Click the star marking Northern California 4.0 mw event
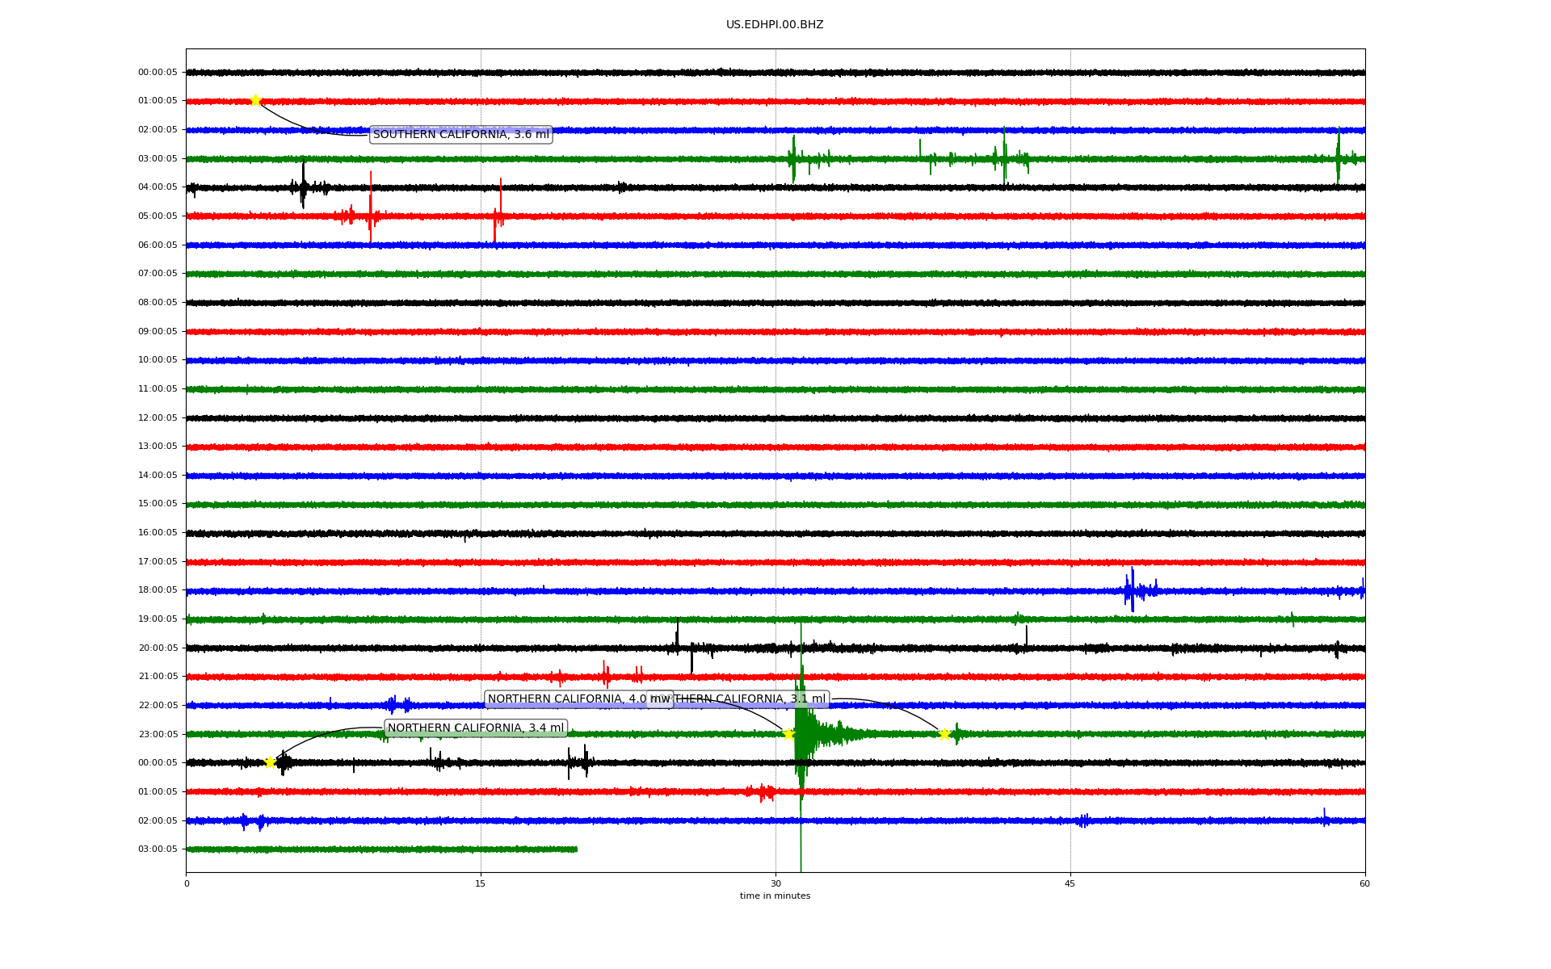Viewport: 1551px width, 969px height. pos(788,734)
